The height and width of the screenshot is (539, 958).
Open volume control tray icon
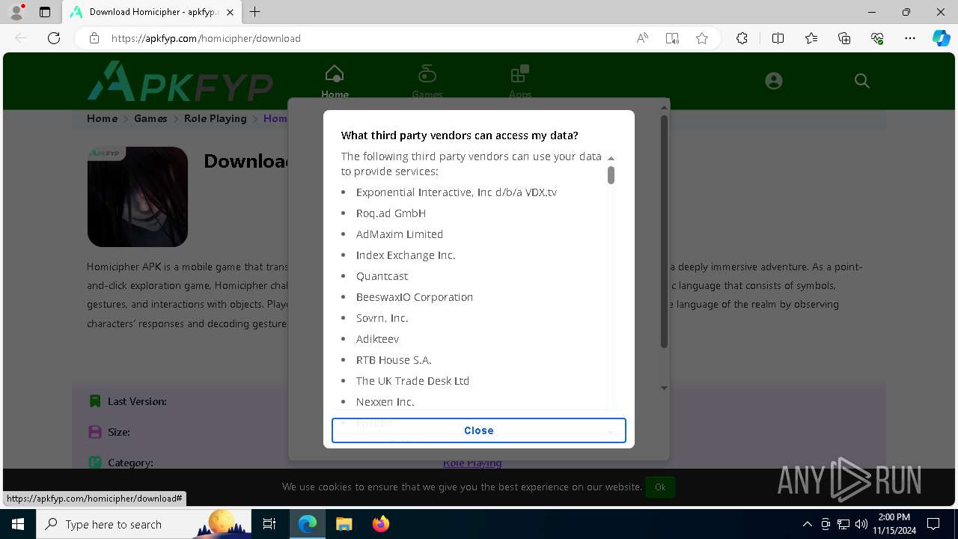(x=861, y=524)
